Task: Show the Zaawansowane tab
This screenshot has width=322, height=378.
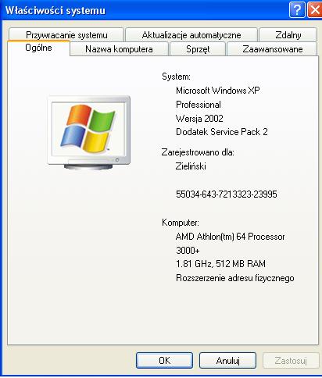Action: [273, 49]
